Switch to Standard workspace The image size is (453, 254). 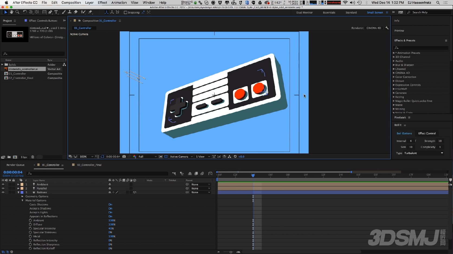(351, 12)
